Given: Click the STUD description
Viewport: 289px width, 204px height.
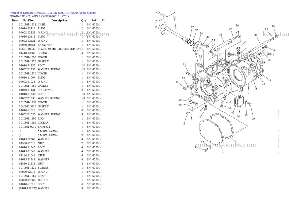Looking at the screenshot, I should 41,155.
